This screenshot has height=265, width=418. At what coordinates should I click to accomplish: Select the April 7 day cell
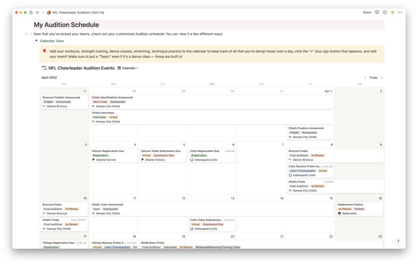[x=261, y=168]
